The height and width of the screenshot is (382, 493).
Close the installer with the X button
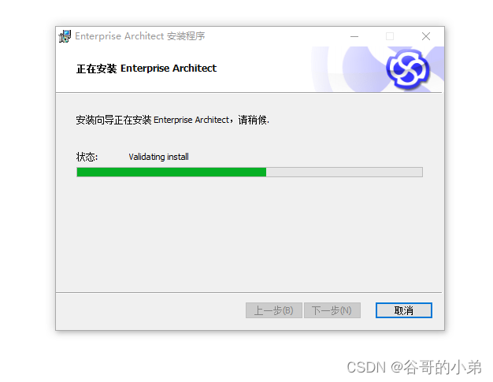click(x=426, y=36)
